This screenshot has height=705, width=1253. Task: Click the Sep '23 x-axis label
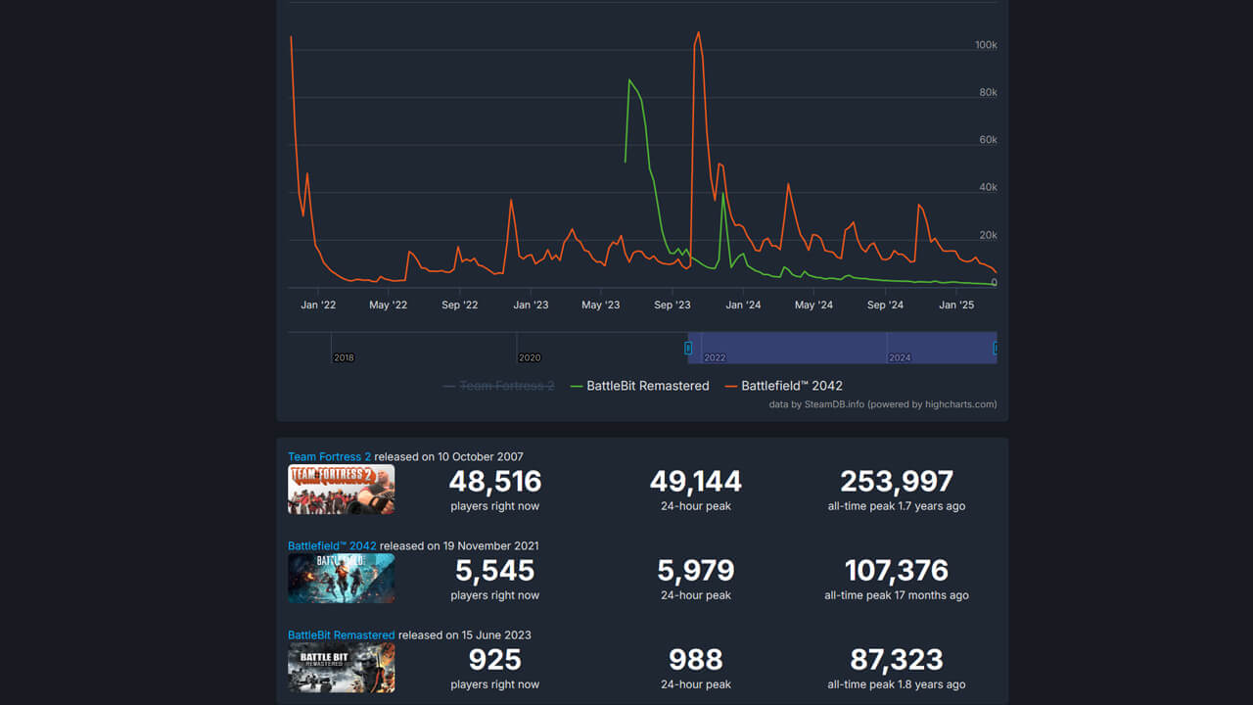[672, 305]
